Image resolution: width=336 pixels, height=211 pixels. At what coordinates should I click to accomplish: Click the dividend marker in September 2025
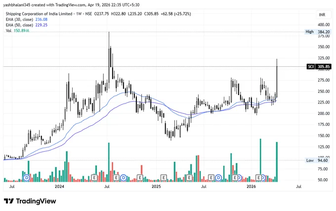(x=218, y=178)
